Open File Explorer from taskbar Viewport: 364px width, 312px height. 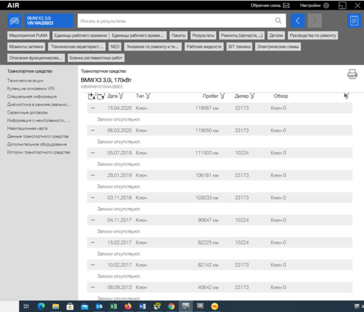coord(55,306)
